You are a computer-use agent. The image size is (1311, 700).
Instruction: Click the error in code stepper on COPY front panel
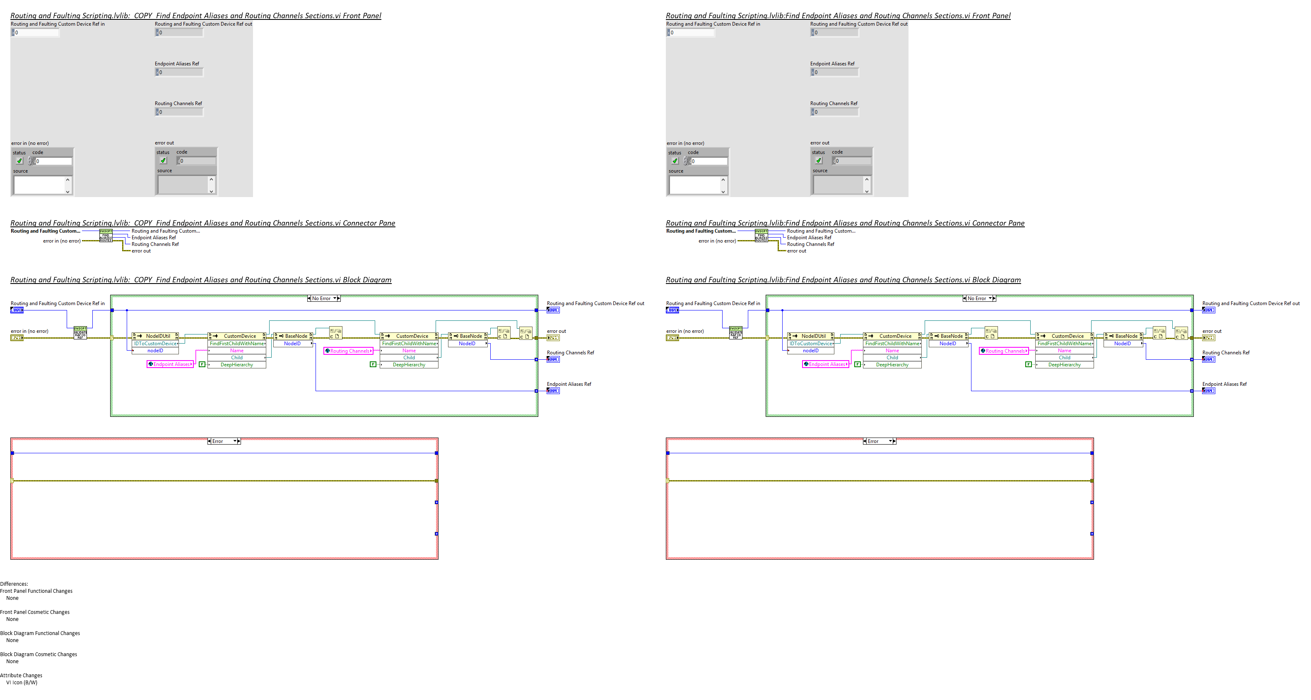click(x=30, y=161)
